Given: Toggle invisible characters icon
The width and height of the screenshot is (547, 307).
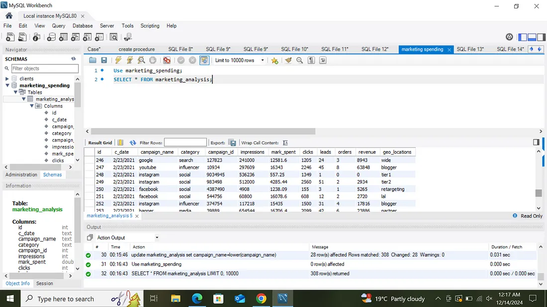Looking at the screenshot, I should (311, 60).
